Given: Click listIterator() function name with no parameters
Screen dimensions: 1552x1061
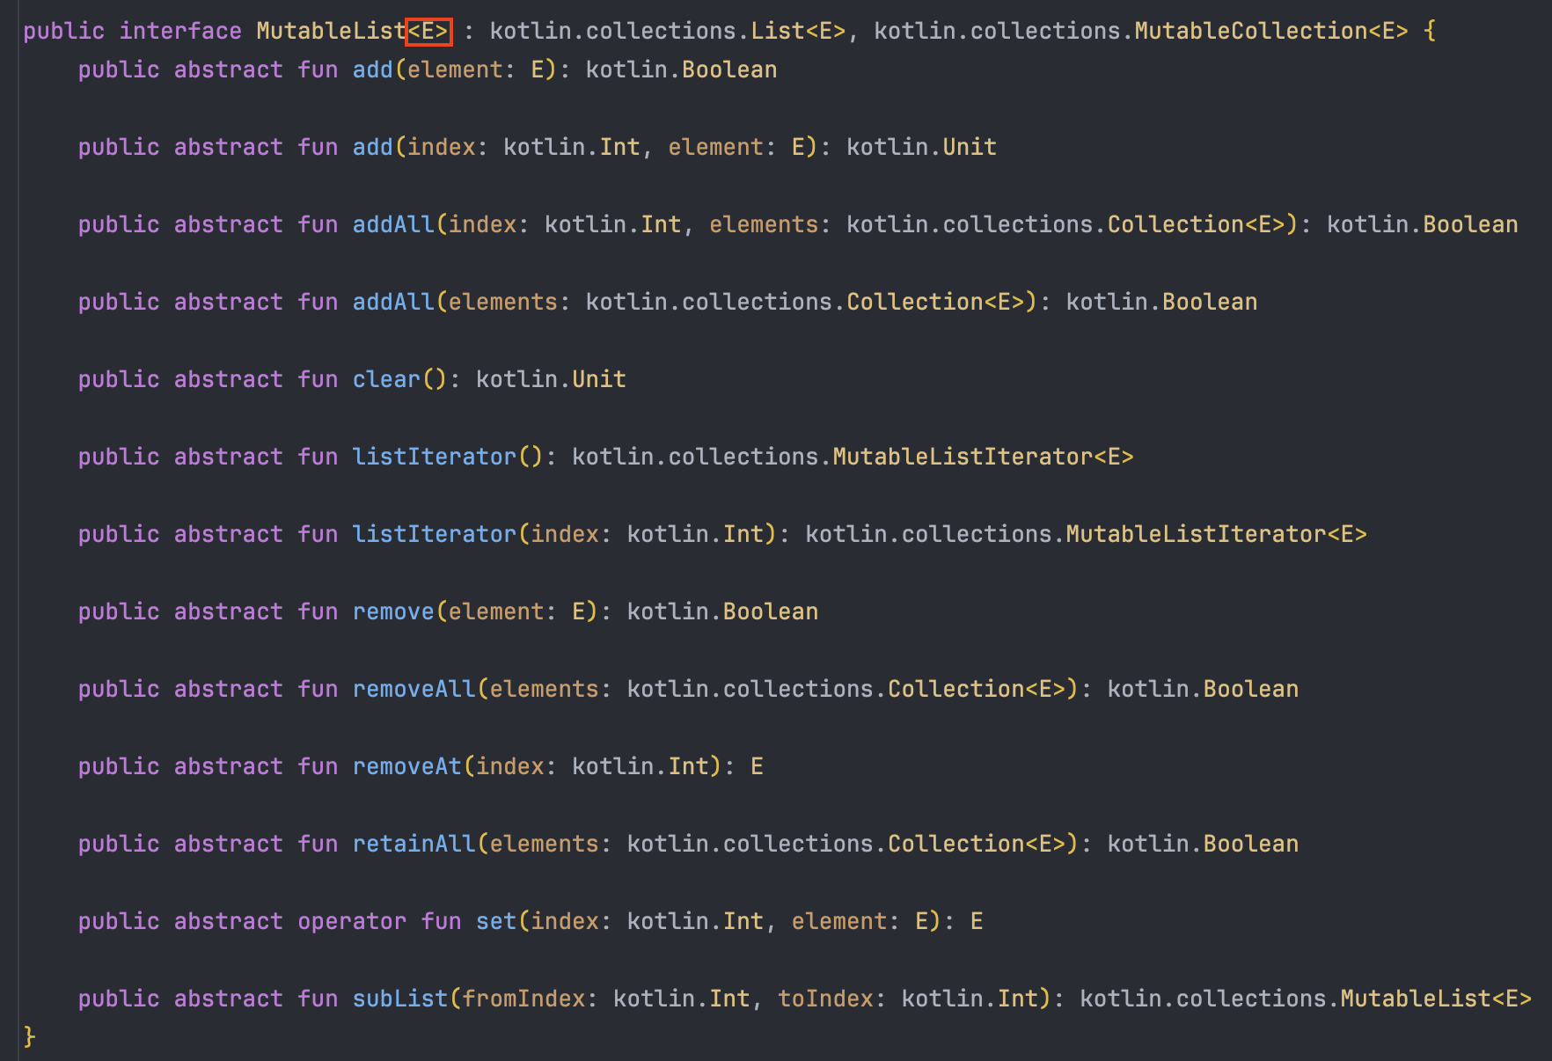Looking at the screenshot, I should [x=435, y=457].
